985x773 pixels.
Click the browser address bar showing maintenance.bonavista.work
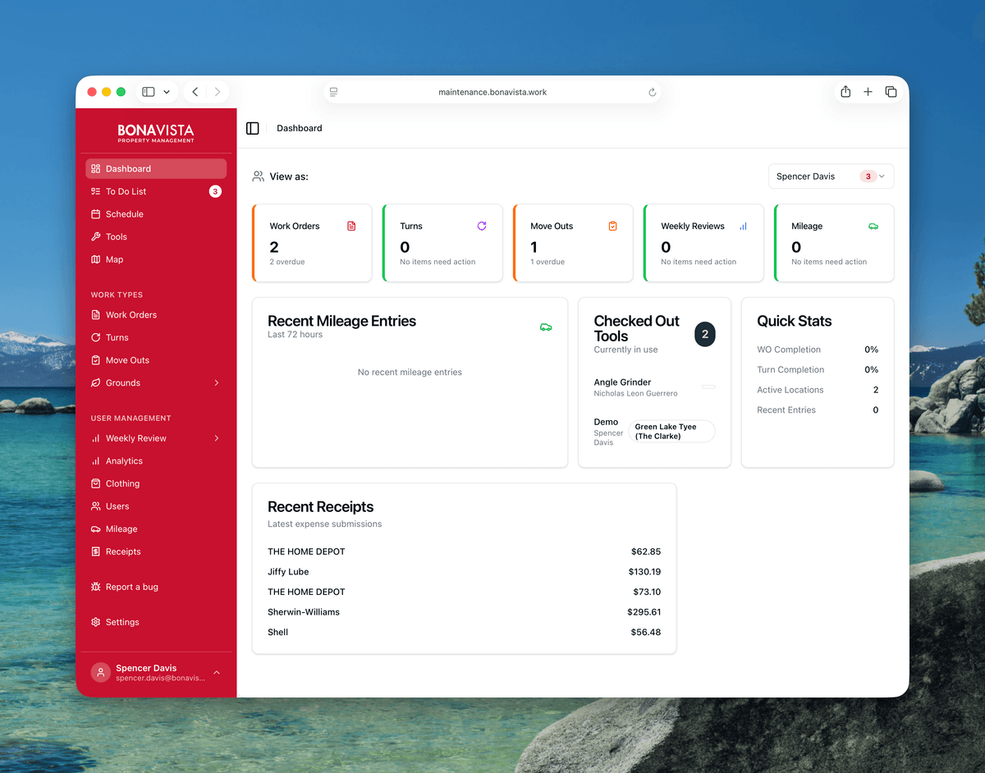point(492,92)
